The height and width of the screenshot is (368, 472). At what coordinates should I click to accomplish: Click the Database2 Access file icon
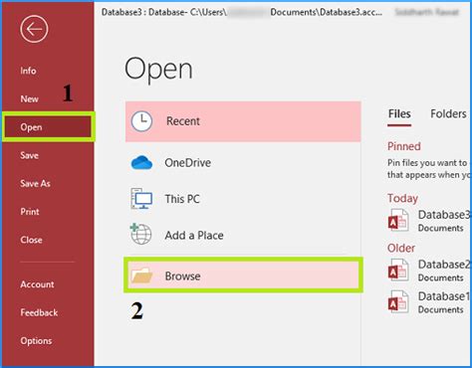(398, 271)
